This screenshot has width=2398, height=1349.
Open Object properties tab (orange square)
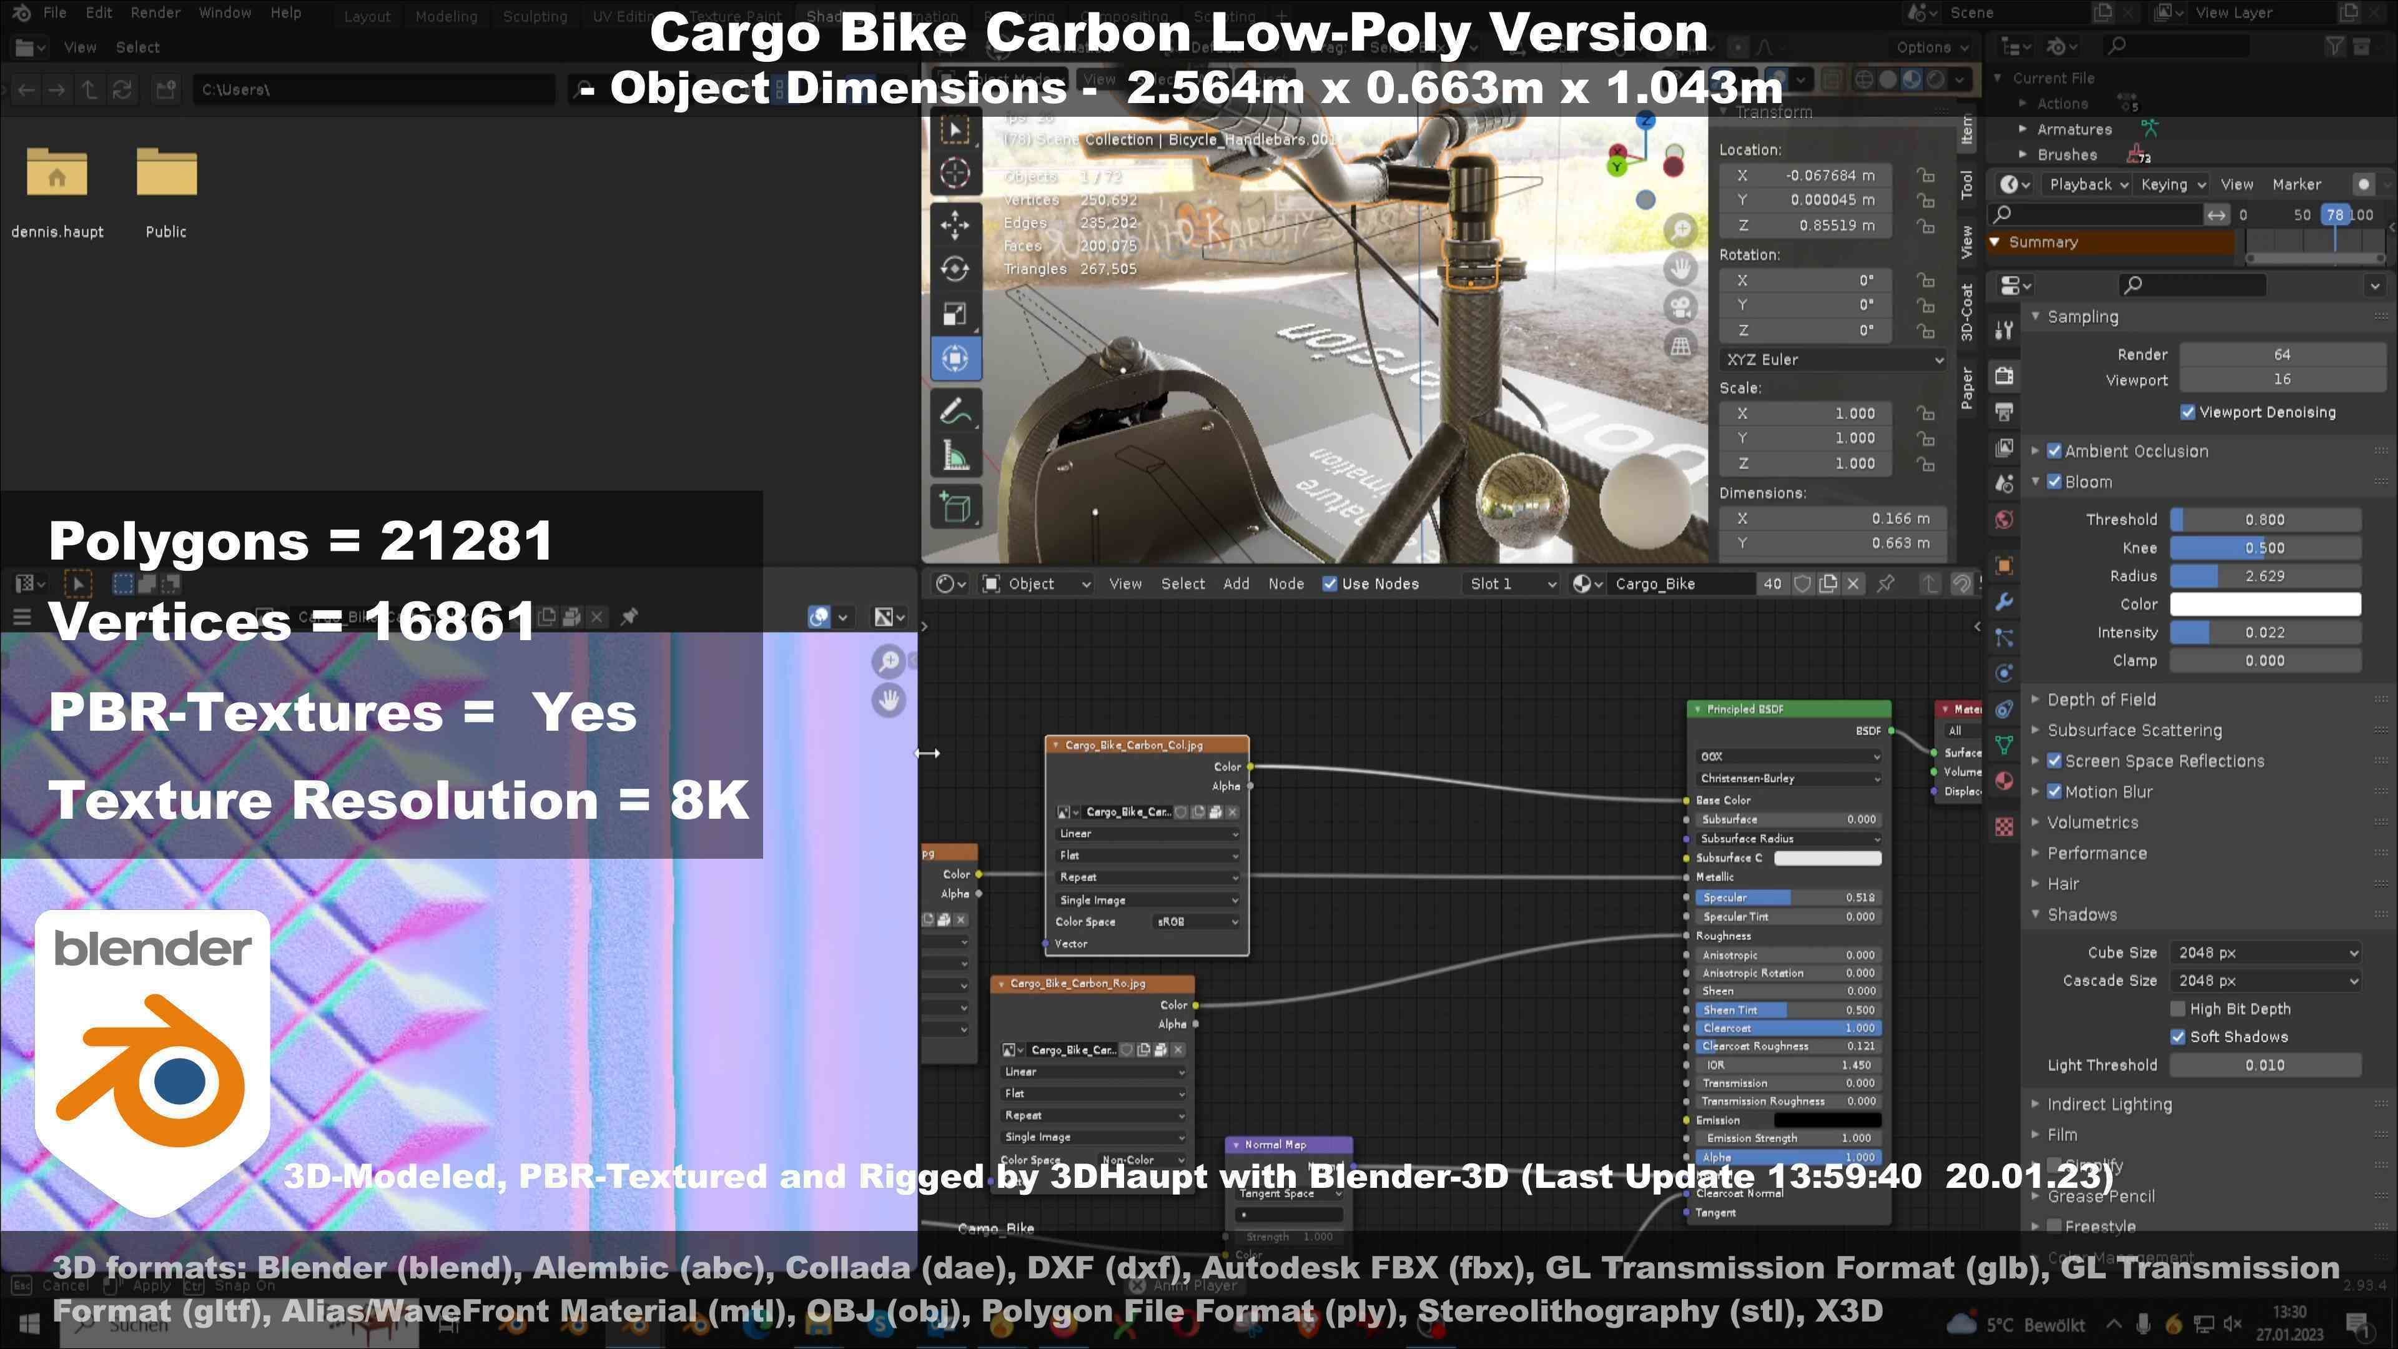tap(2004, 565)
